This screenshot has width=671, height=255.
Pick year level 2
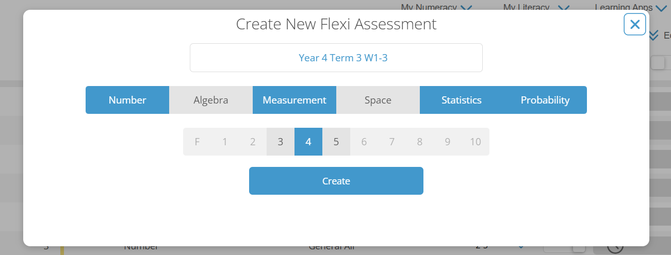[253, 142]
